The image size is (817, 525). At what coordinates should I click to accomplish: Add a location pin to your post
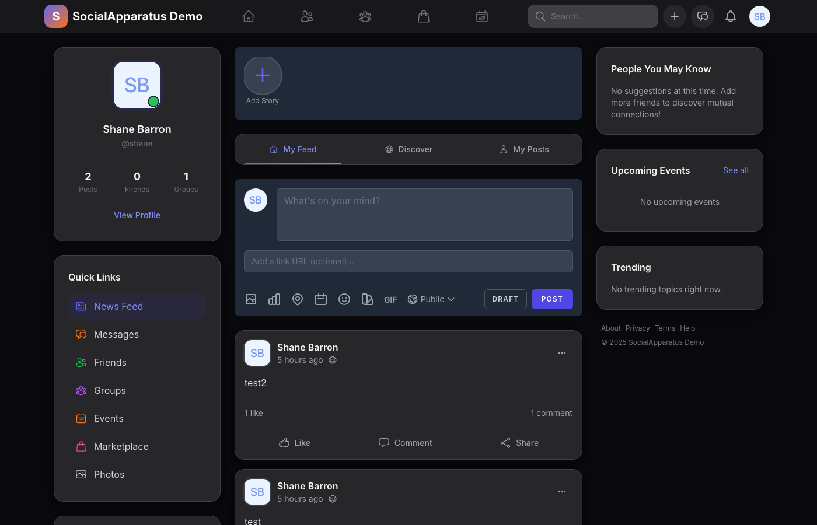tap(298, 299)
